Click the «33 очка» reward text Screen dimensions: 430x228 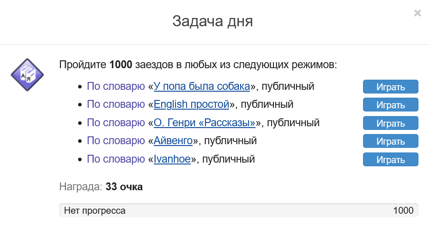(124, 187)
